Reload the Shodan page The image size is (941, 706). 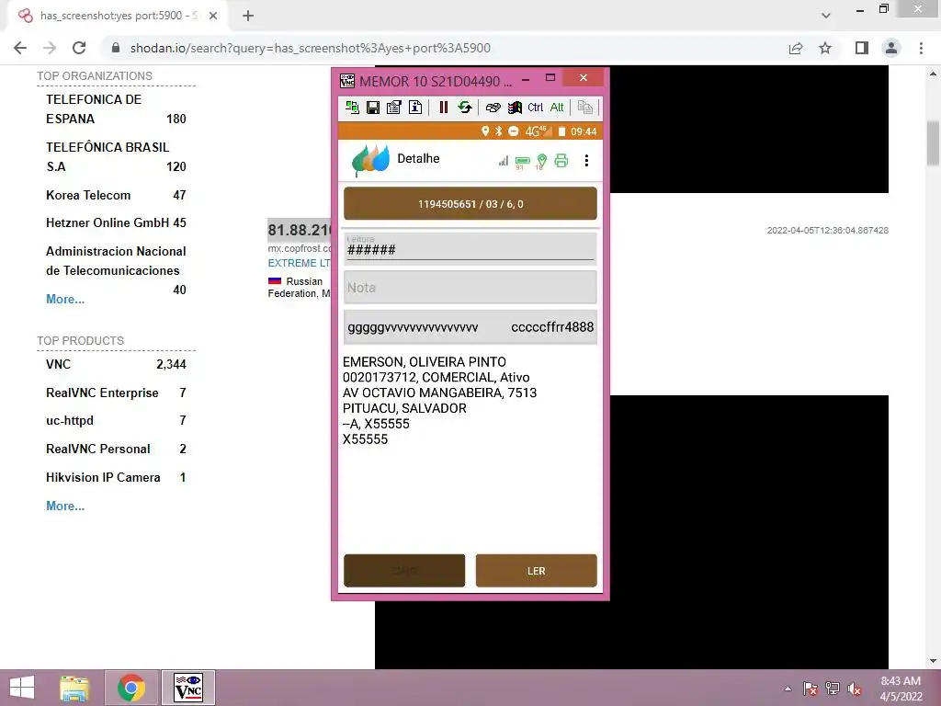point(79,48)
